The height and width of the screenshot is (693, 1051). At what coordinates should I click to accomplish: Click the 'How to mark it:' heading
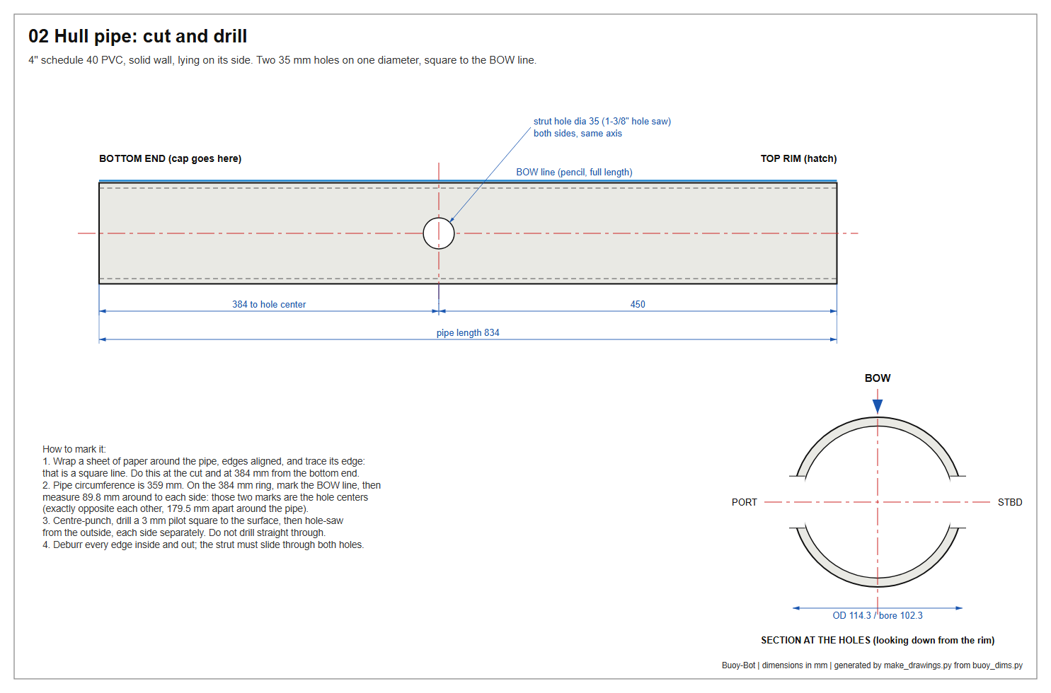coord(74,449)
